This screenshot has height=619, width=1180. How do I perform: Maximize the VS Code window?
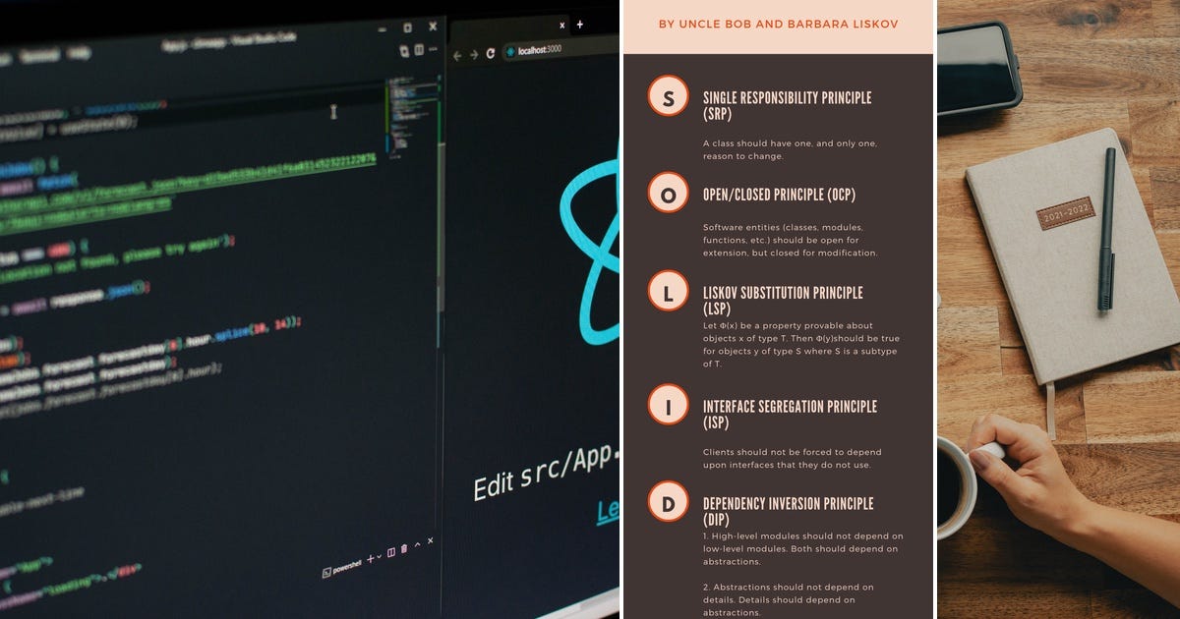tap(408, 28)
